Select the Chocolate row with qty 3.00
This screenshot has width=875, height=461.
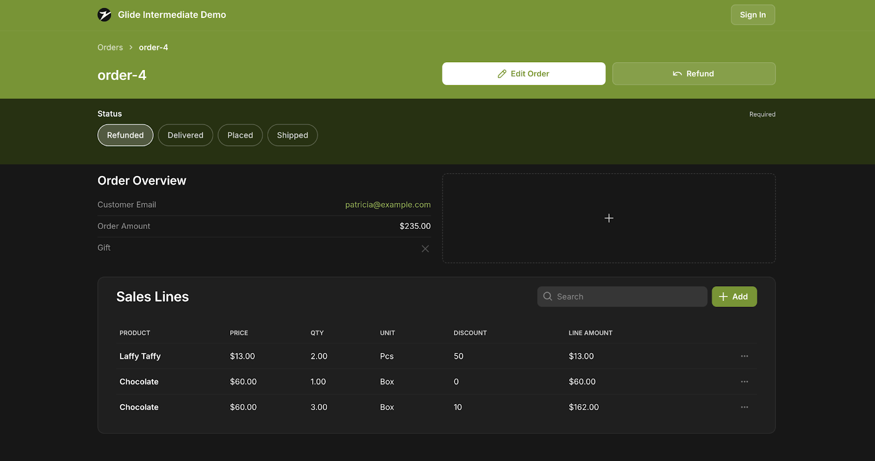pos(436,407)
